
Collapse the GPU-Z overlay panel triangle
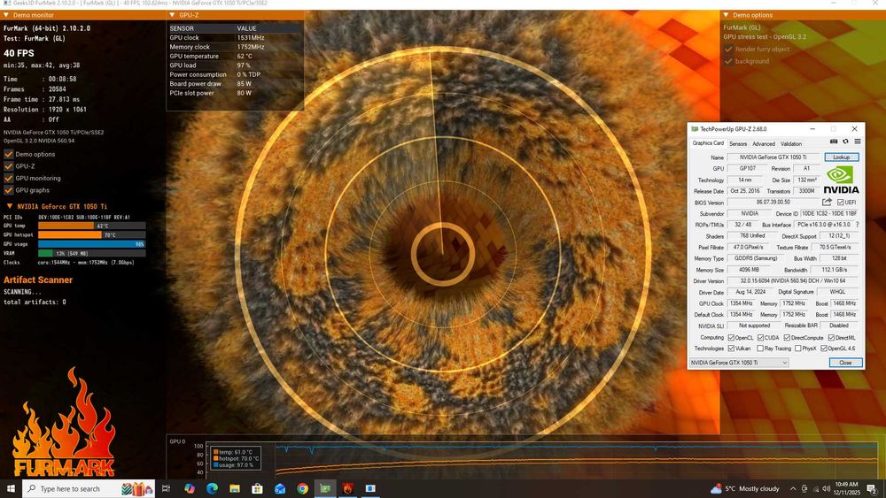173,15
